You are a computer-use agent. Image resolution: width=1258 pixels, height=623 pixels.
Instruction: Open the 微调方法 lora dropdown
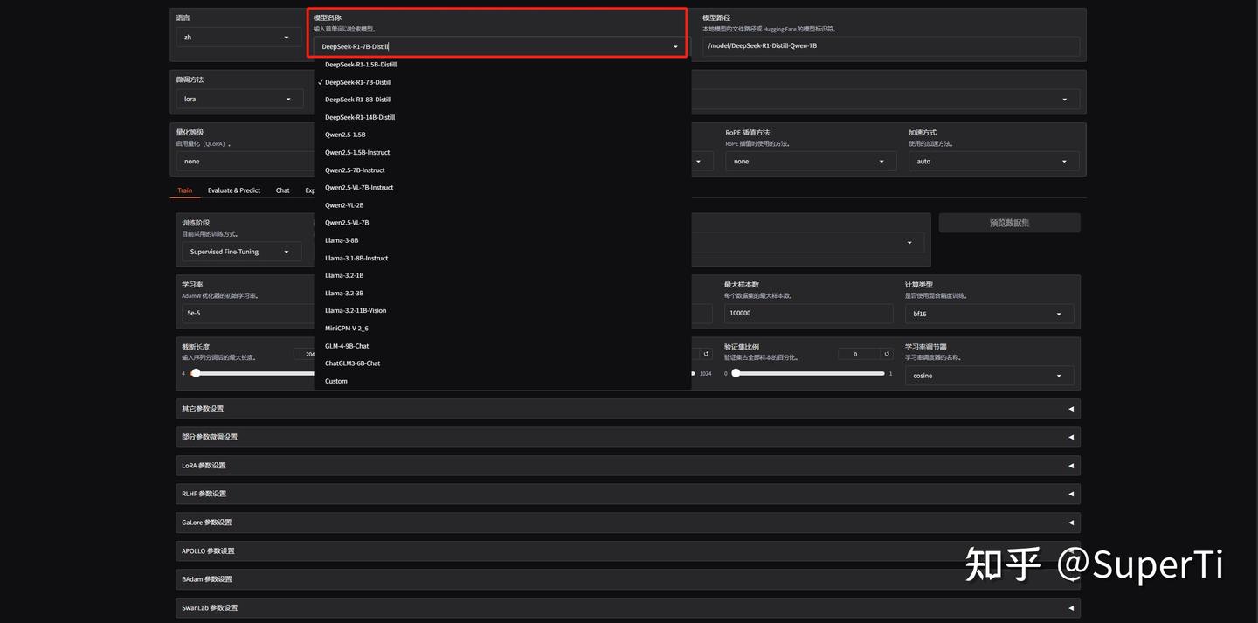click(x=239, y=99)
